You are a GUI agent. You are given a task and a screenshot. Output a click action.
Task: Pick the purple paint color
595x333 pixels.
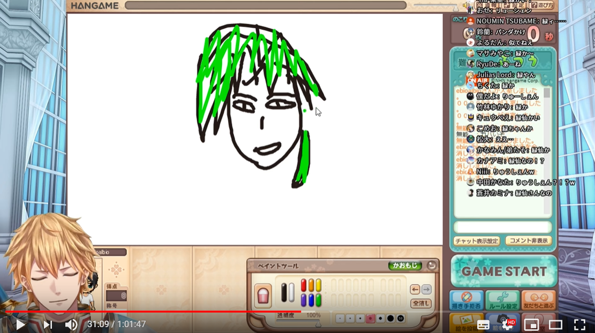click(x=304, y=300)
